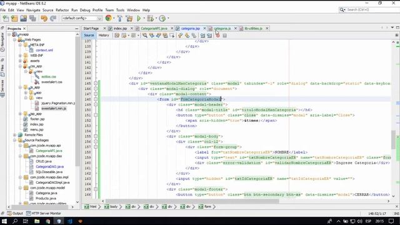The width and height of the screenshot is (400, 225).
Task: Open browser selection dropdown arrow beside Chrome
Action: [114, 18]
